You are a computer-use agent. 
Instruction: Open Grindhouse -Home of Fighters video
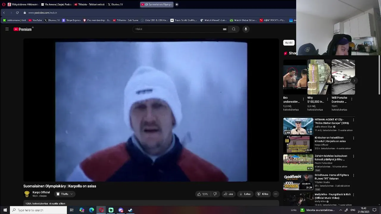click(298, 182)
